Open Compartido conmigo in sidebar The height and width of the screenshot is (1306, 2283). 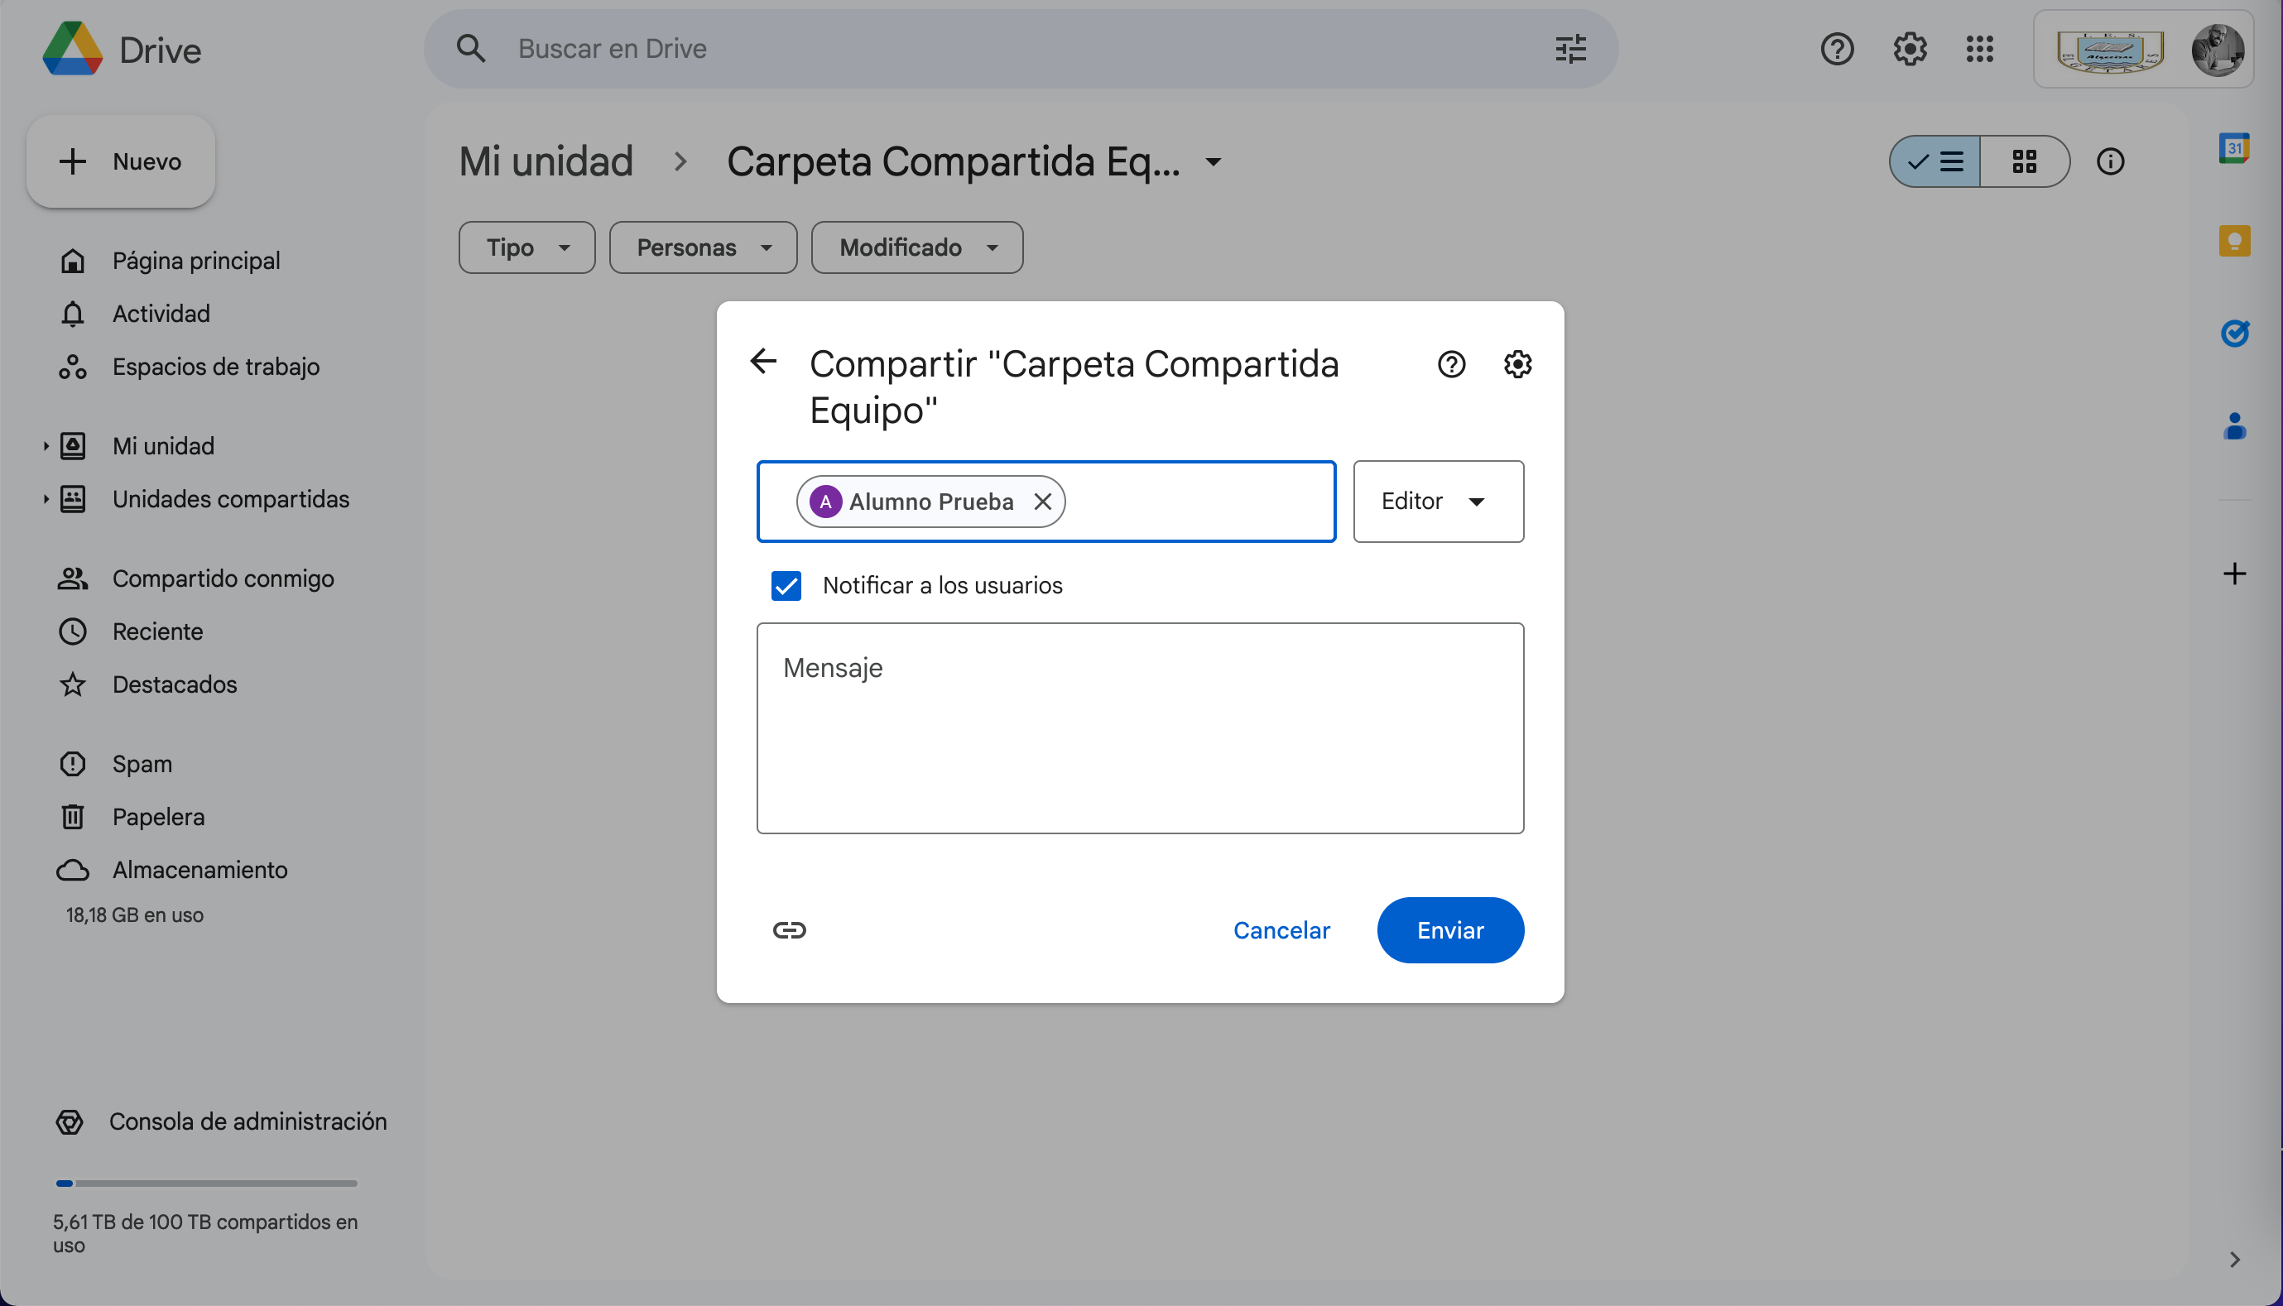223,579
